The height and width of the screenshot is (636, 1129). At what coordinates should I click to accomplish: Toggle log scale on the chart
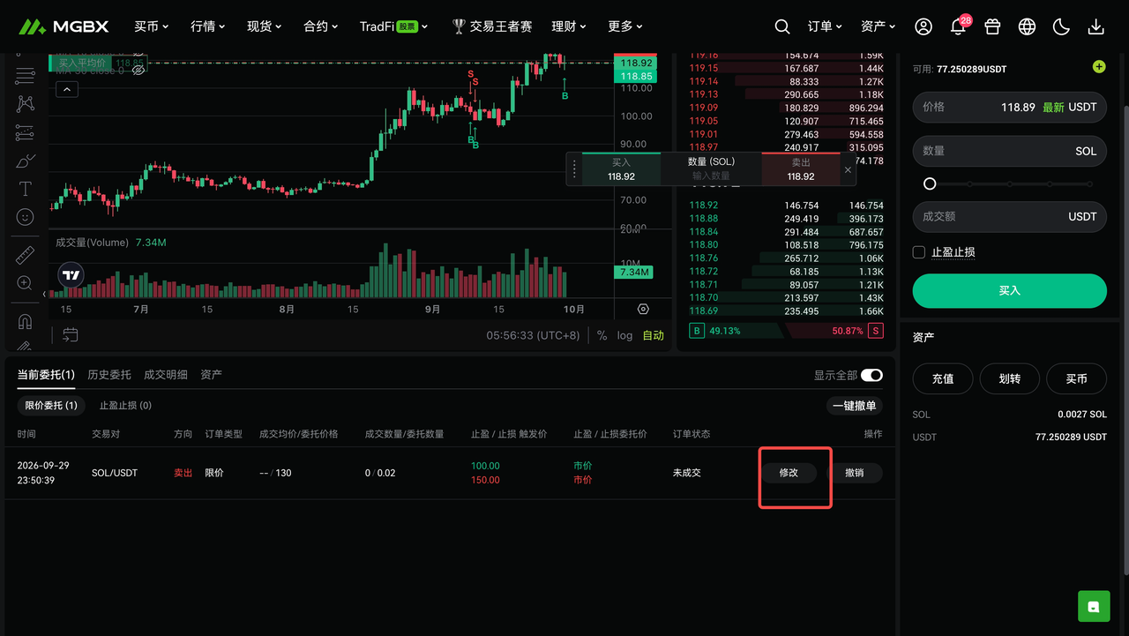click(624, 335)
